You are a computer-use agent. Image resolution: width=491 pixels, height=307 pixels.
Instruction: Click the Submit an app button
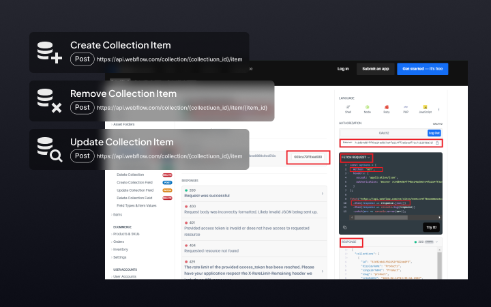click(376, 69)
